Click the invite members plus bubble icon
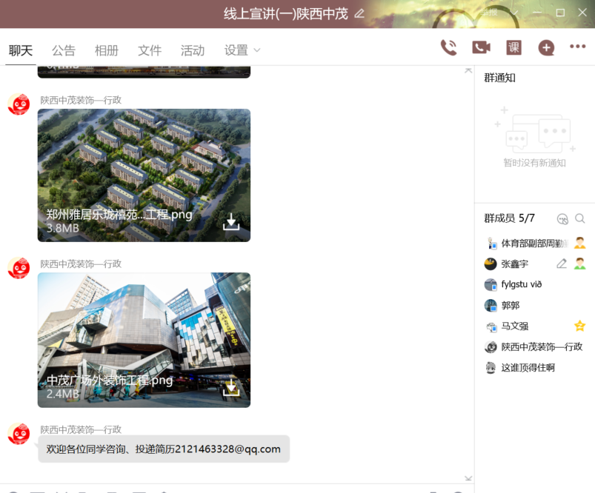Image resolution: width=595 pixels, height=493 pixels. pyautogui.click(x=546, y=47)
